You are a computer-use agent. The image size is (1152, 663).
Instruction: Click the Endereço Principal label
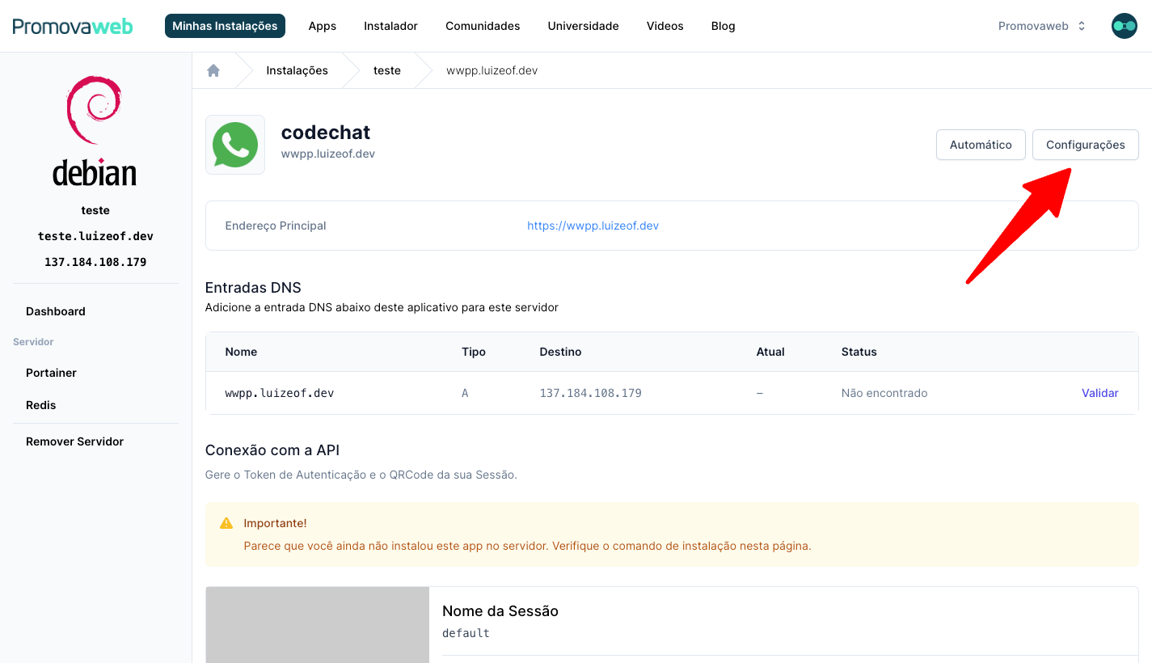click(276, 226)
